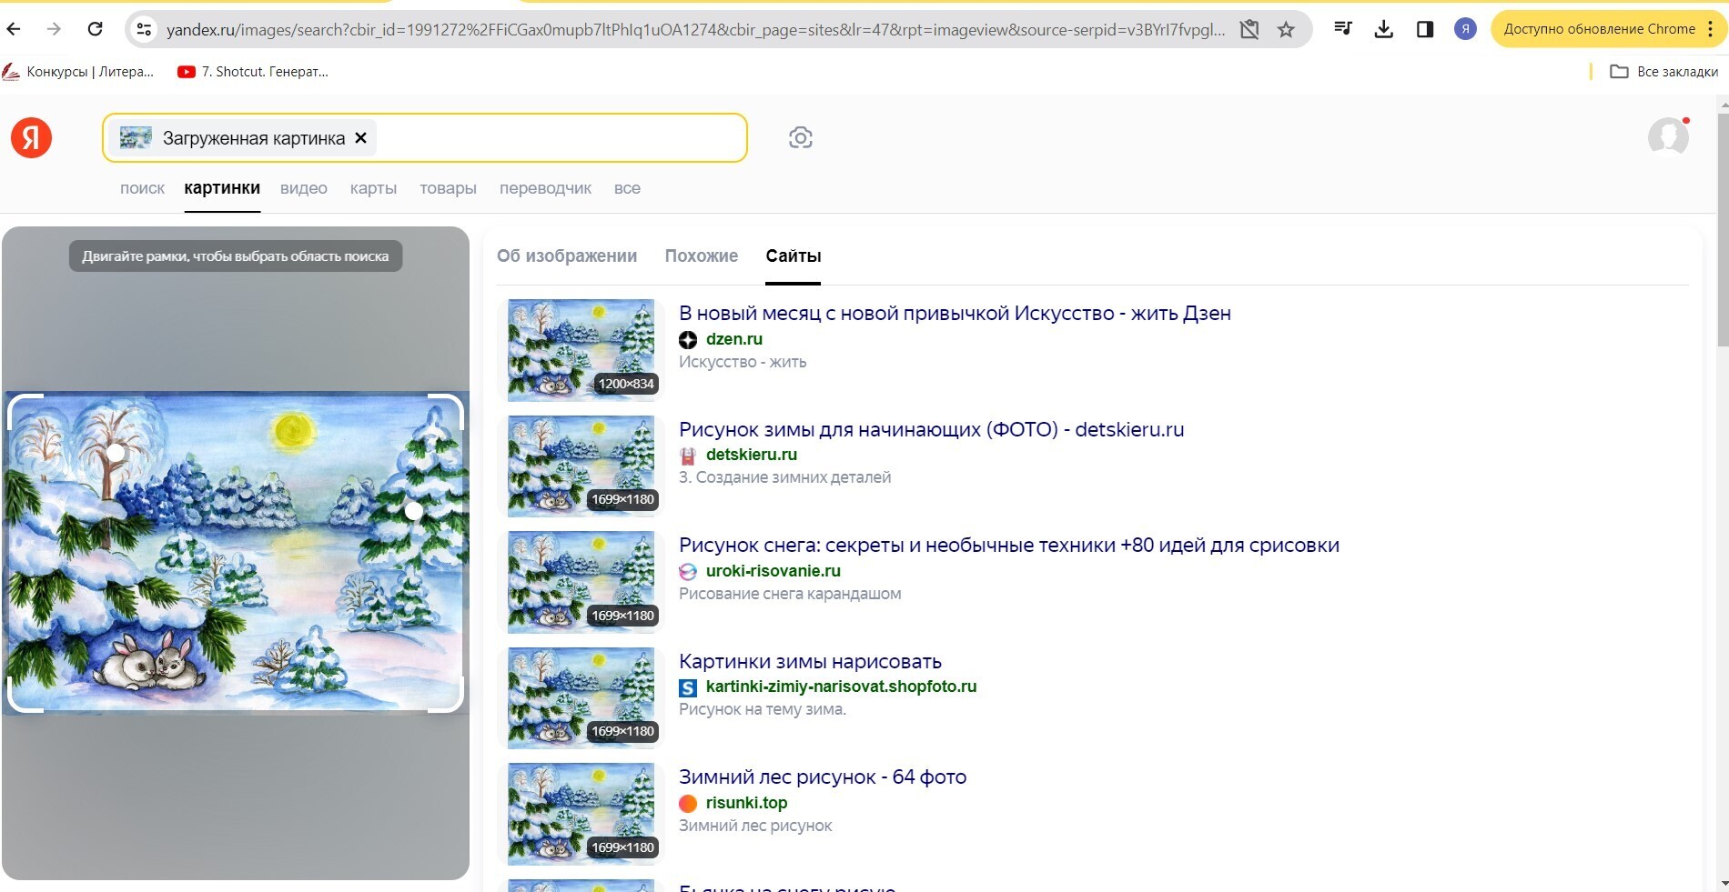This screenshot has height=892, width=1729.
Task: Open Chrome downloads icon
Action: pos(1383,29)
